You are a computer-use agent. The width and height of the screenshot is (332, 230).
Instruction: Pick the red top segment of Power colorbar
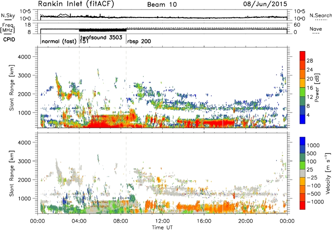303,56
